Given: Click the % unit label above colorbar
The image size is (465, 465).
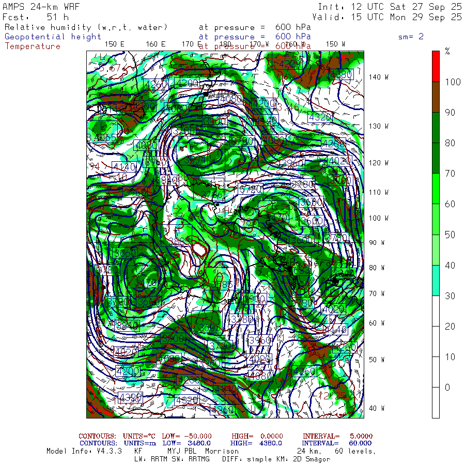Looking at the screenshot, I should pos(447,51).
